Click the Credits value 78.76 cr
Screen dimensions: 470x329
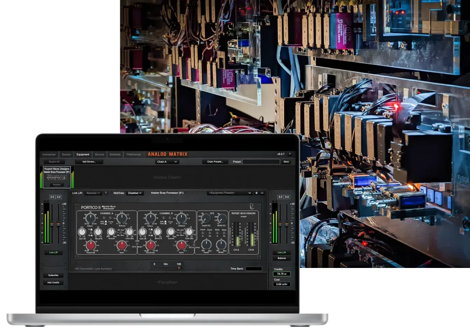point(281,274)
